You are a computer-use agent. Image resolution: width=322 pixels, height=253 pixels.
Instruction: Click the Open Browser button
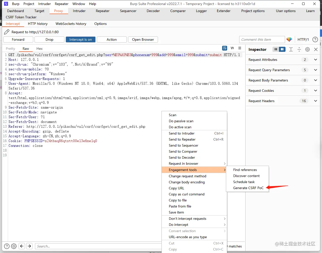(143, 39)
